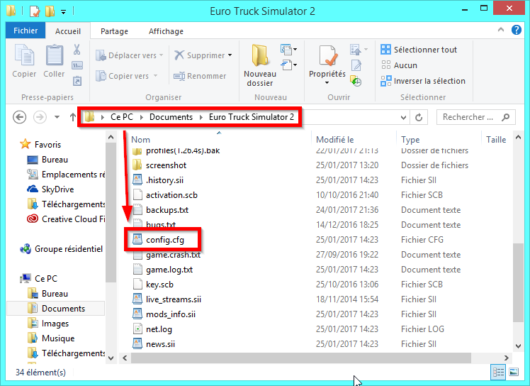
Task: Click the History icon in Ouvrir group
Action: click(356, 81)
